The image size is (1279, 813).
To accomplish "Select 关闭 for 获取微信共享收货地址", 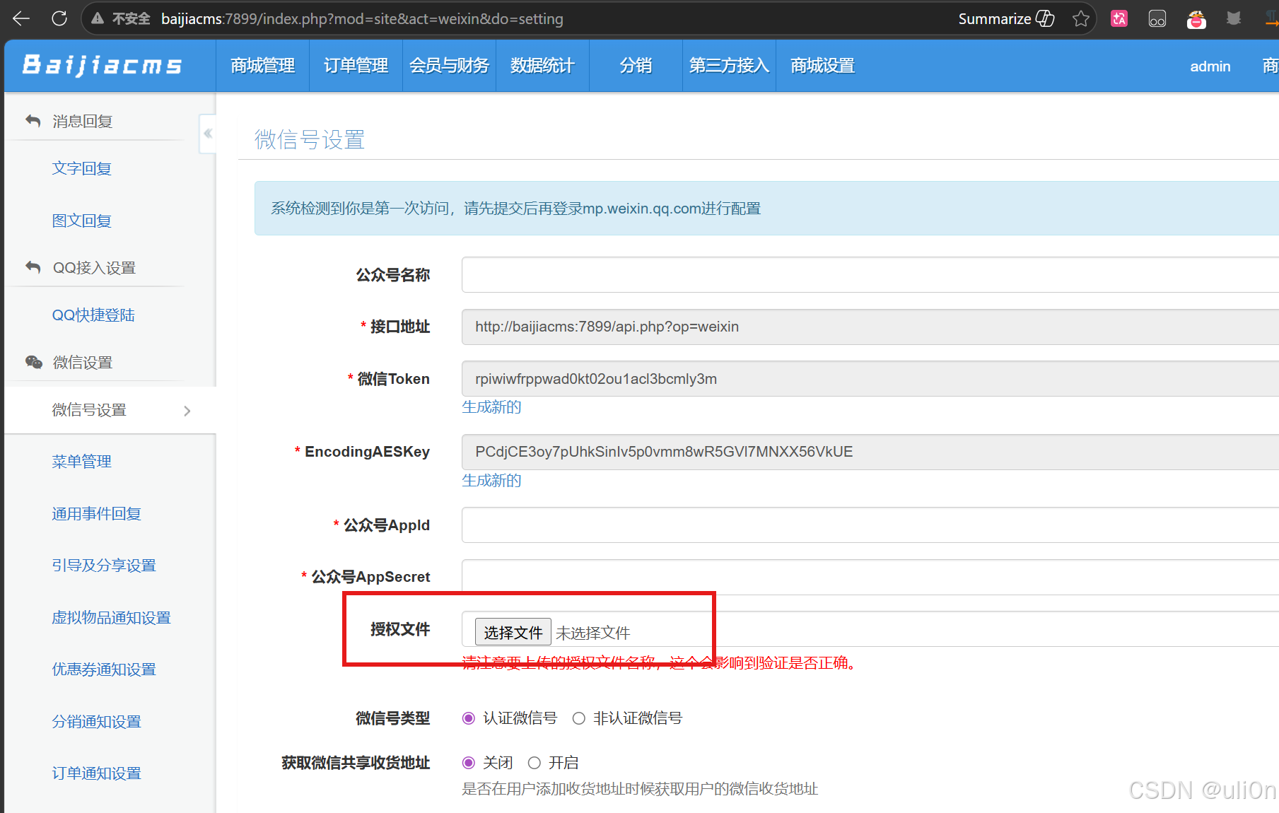I will 468,763.
